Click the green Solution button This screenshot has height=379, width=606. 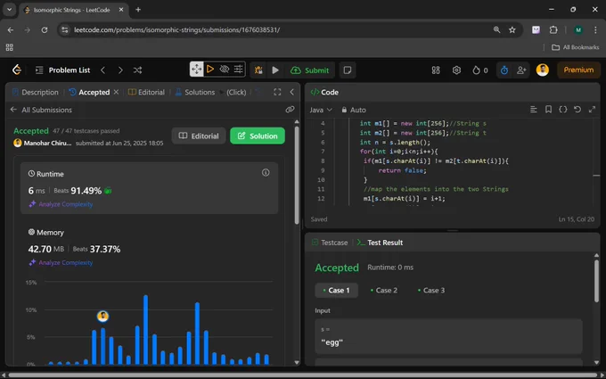click(x=258, y=136)
